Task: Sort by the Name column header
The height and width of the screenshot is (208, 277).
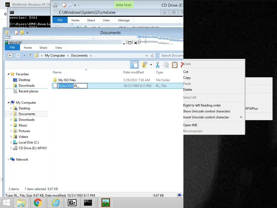Action: pyautogui.click(x=57, y=72)
